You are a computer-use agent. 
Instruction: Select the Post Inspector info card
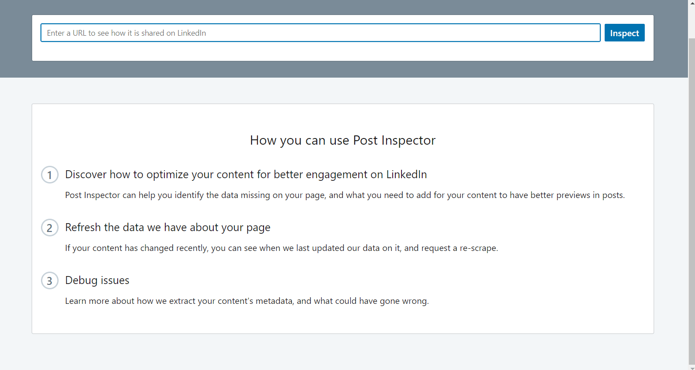pyautogui.click(x=342, y=218)
